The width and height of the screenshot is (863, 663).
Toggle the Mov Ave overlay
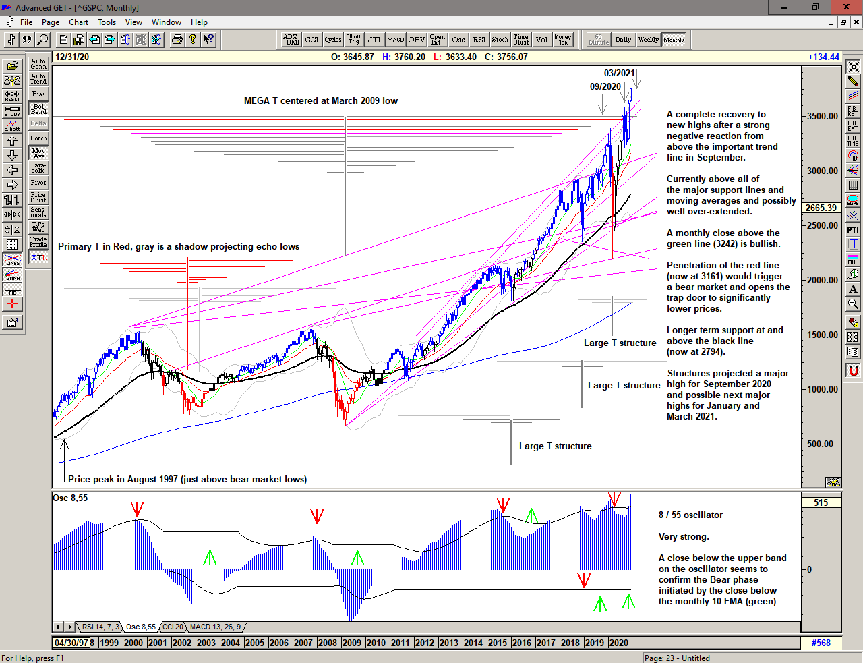(x=38, y=154)
